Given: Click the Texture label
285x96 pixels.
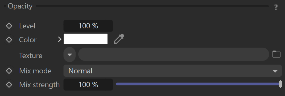Looking at the screenshot, I should (31, 56).
